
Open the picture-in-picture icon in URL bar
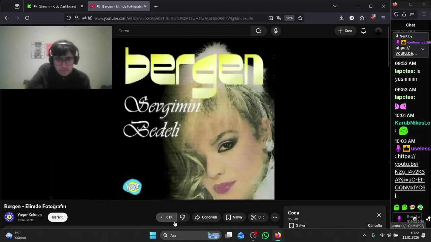(271, 18)
